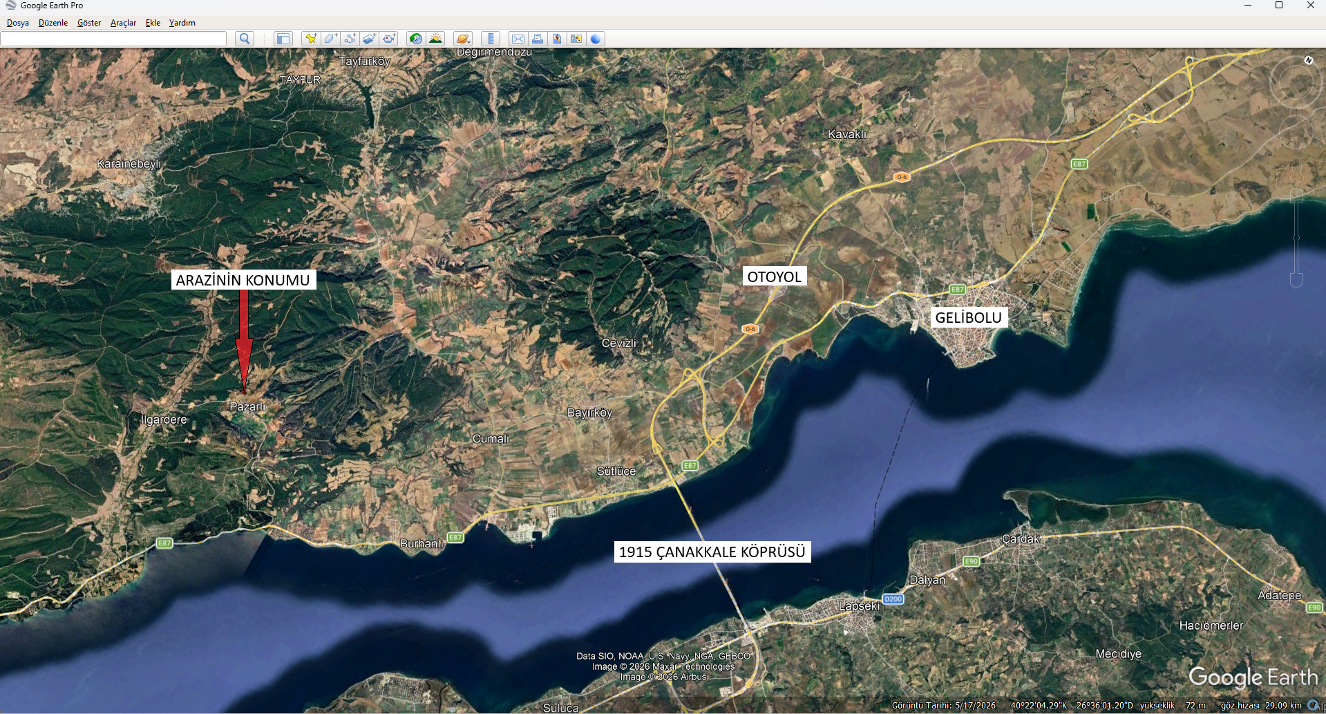
Task: Toggle historical imagery clock button
Action: tap(416, 39)
